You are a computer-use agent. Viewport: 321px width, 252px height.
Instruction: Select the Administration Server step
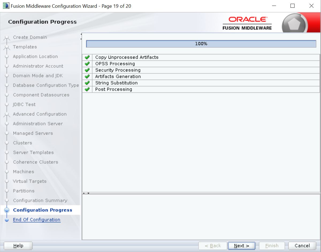(38, 124)
